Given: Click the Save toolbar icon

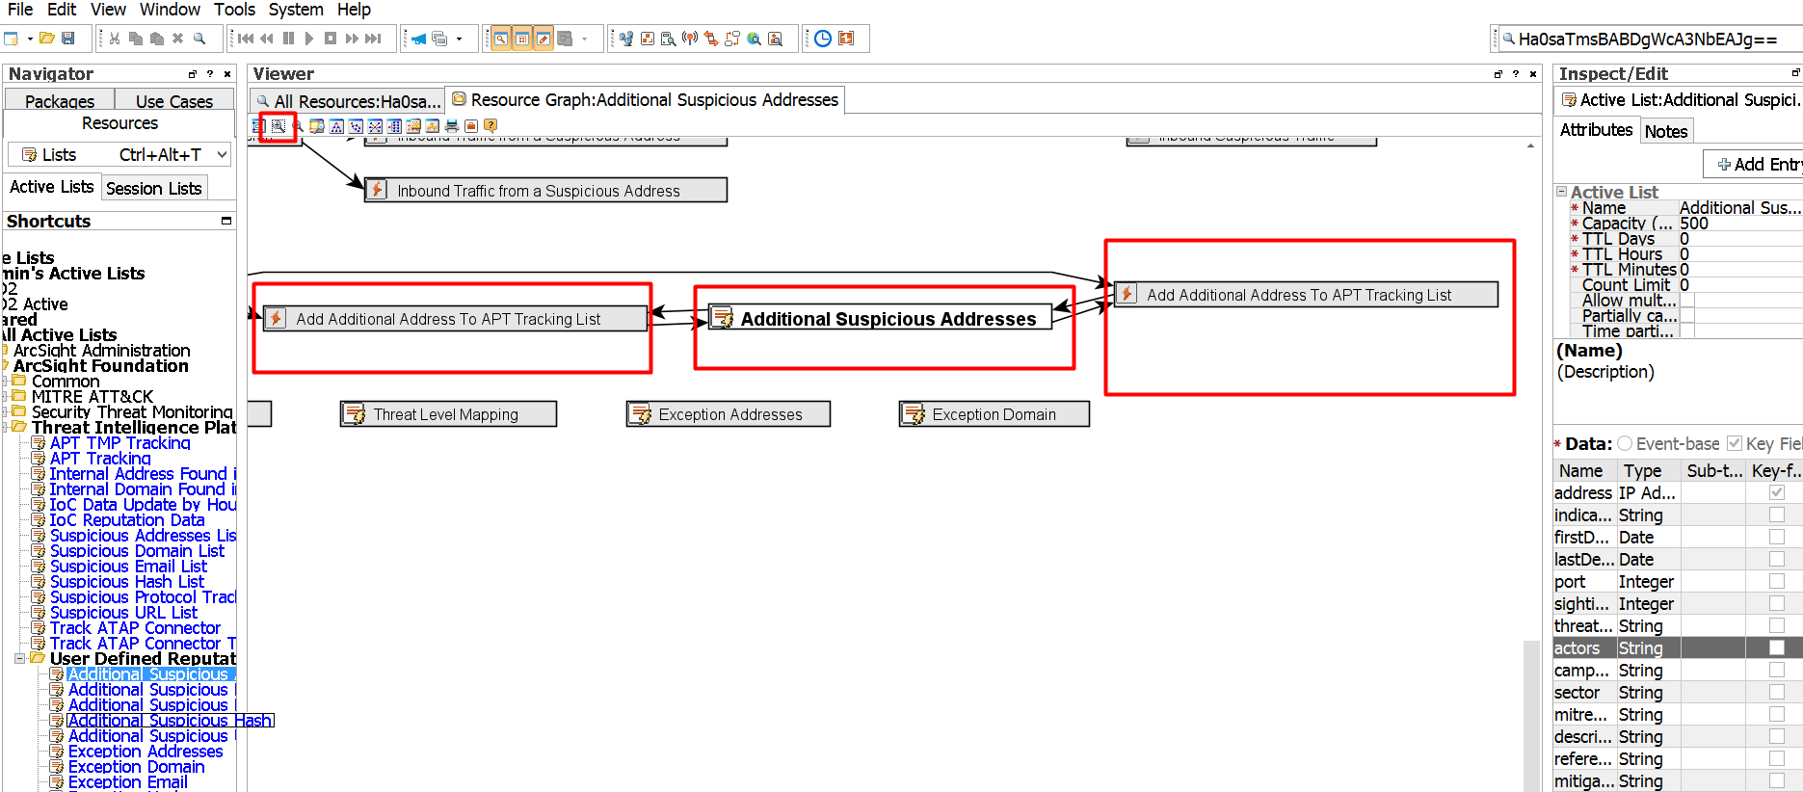Looking at the screenshot, I should pos(67,39).
